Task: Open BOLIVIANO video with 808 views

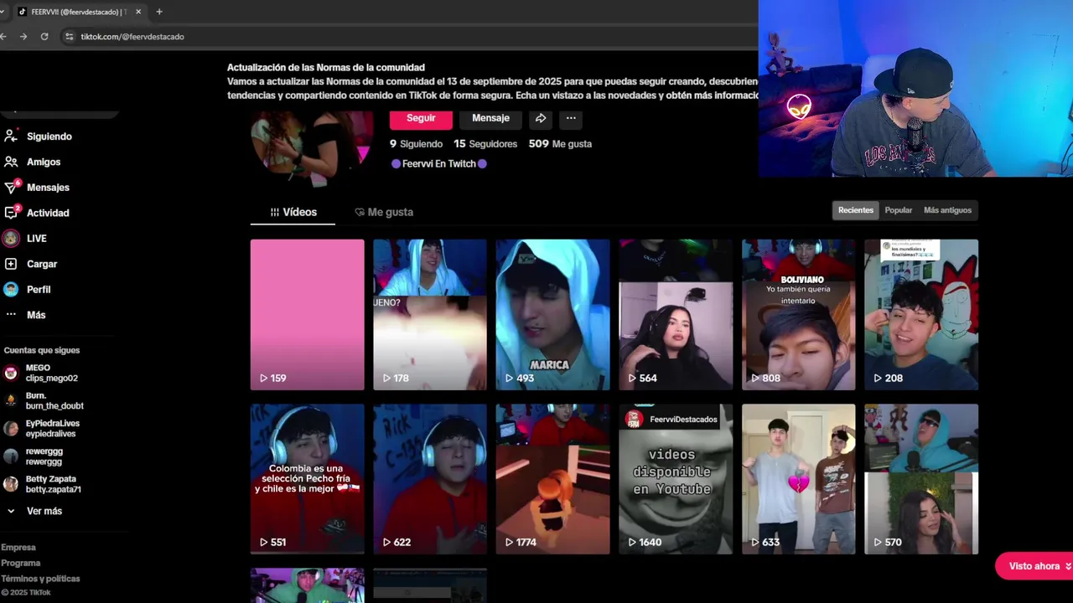Action: point(799,315)
